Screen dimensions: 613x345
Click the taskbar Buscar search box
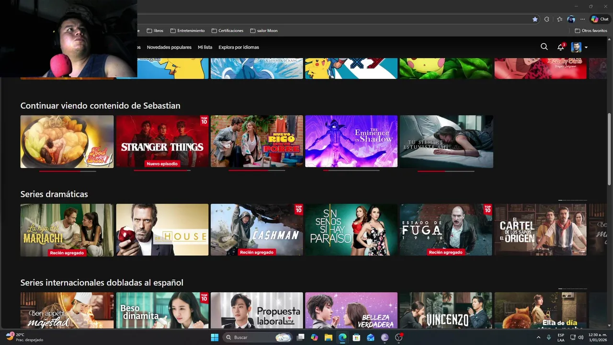click(x=258, y=337)
